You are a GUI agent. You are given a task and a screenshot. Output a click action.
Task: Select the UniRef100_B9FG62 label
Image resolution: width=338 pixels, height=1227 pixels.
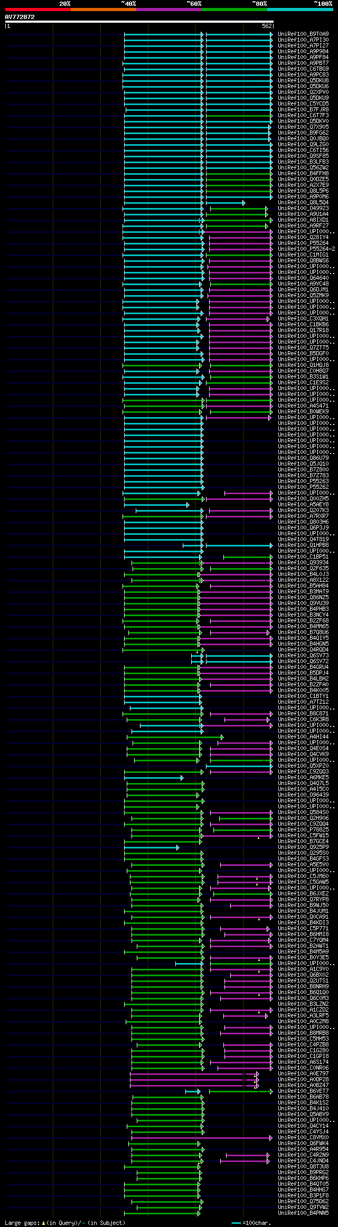point(303,133)
